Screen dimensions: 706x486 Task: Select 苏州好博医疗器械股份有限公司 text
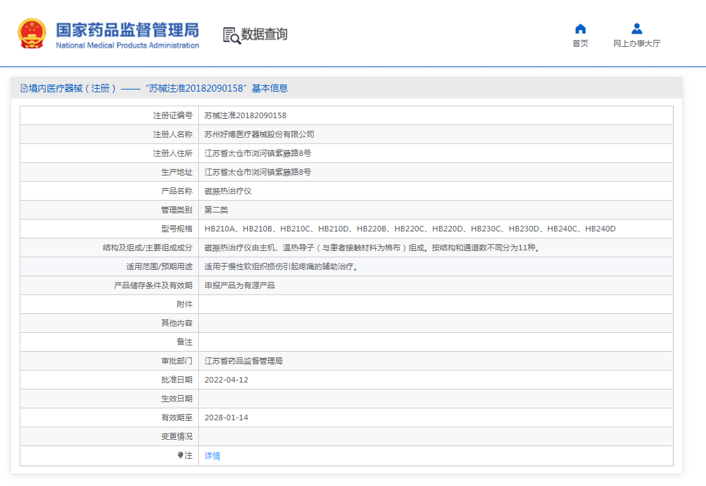(259, 134)
